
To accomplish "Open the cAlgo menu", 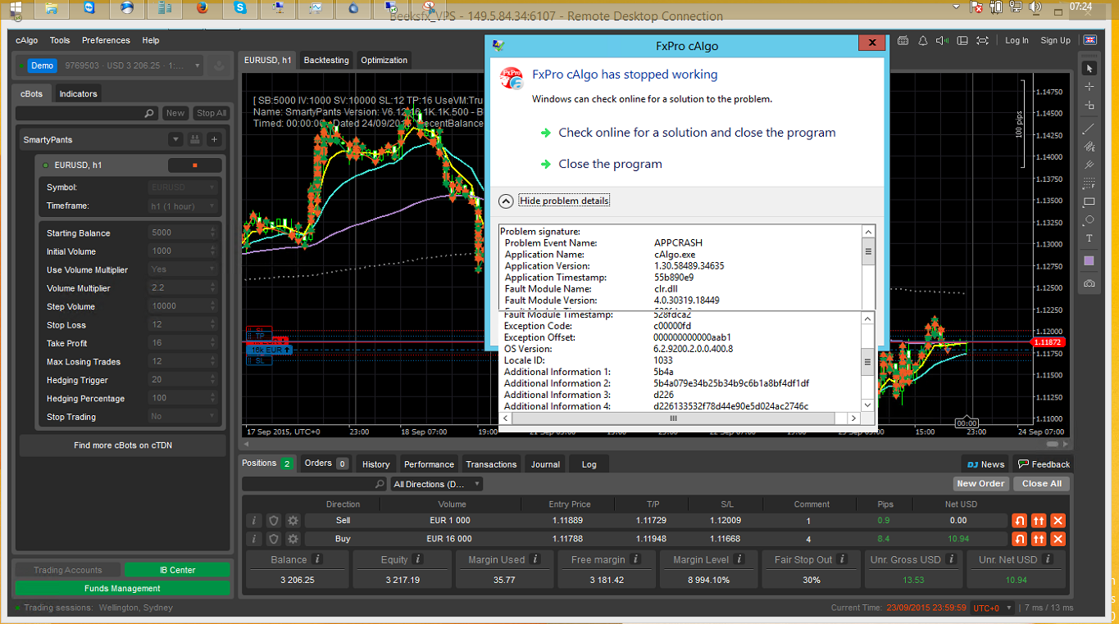I will (27, 40).
